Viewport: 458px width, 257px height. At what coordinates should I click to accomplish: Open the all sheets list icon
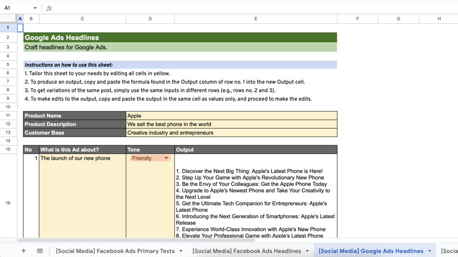point(40,251)
